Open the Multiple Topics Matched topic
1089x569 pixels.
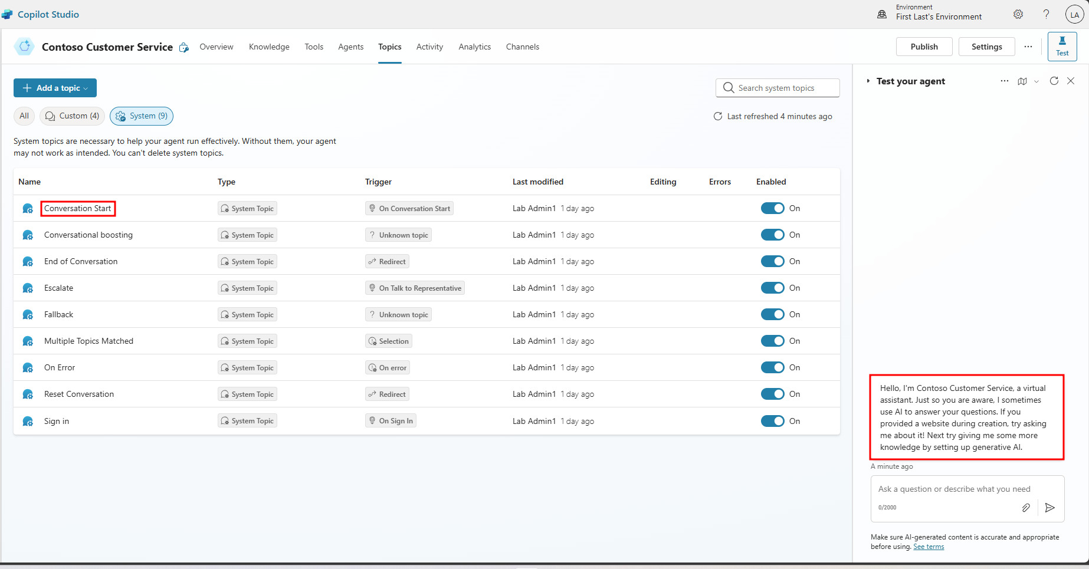coord(88,341)
